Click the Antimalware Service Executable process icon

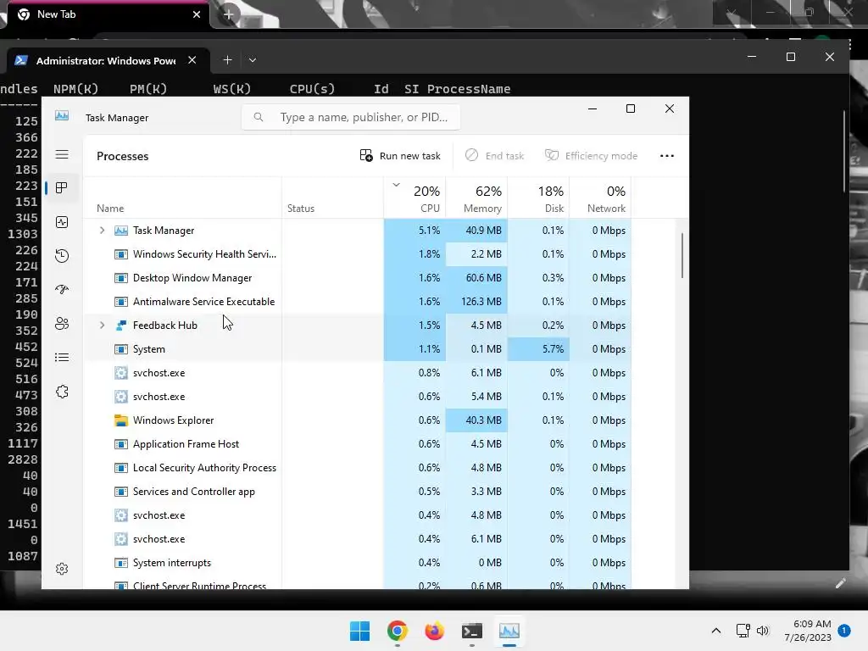pos(120,302)
